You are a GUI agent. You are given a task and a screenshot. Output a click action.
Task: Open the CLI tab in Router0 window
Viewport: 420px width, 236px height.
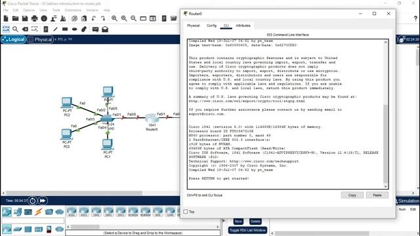pyautogui.click(x=226, y=26)
